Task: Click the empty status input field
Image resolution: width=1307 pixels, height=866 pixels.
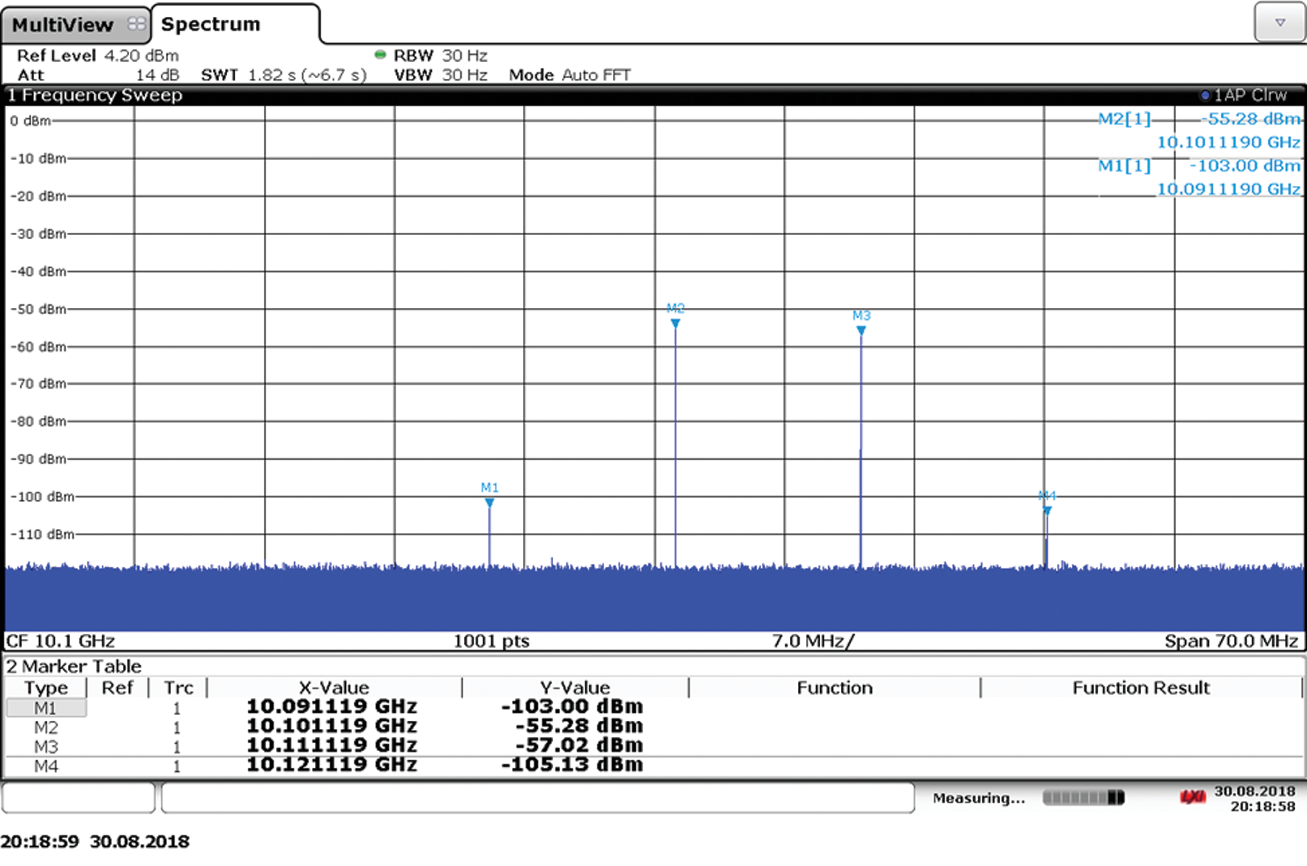Action: coord(537,797)
